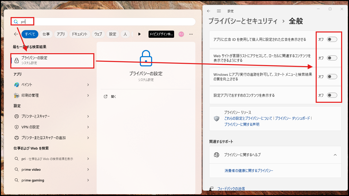349x196 pixels.
Task: Select the ドキュメント filter tab
Action: click(x=80, y=34)
